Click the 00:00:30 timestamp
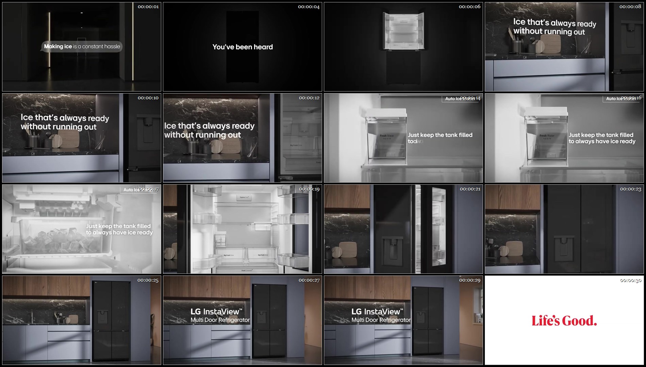The width and height of the screenshot is (646, 367). 631,280
